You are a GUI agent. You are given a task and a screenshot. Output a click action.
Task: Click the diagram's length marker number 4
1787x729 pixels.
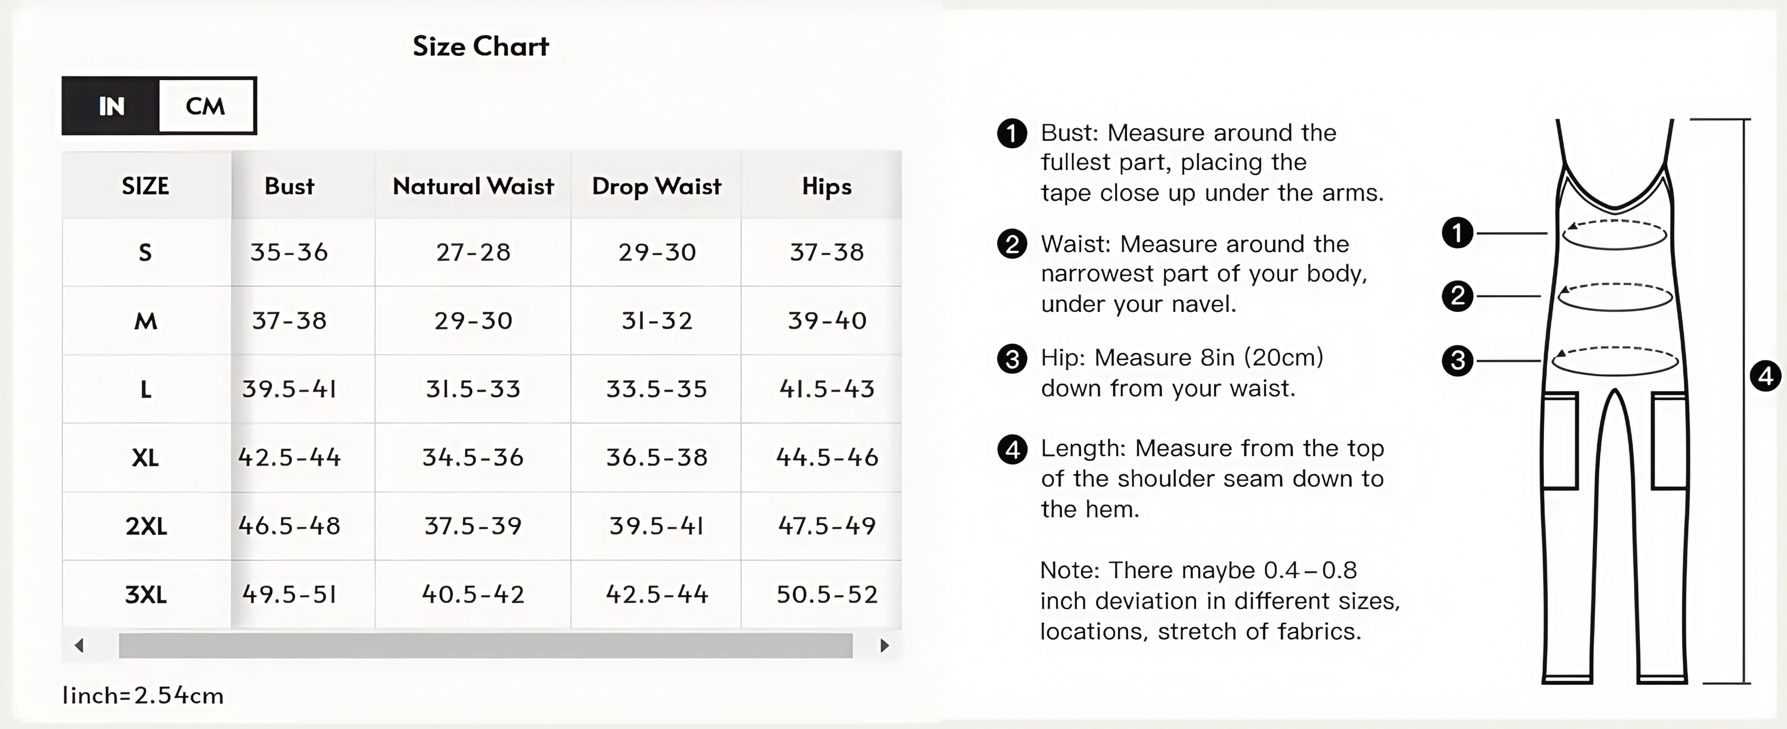tap(1765, 376)
